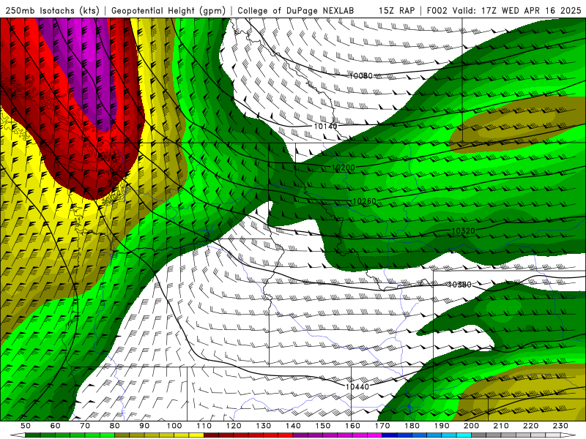Click the 160 knots legend value
The height and width of the screenshot is (439, 586).
353,426
